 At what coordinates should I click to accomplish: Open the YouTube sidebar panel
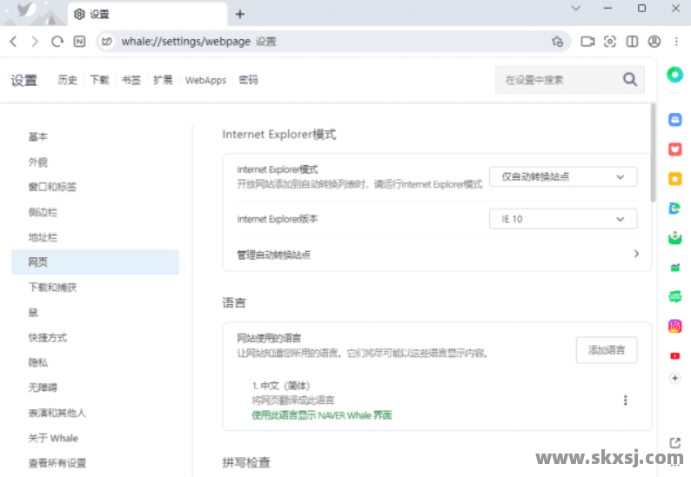click(674, 355)
